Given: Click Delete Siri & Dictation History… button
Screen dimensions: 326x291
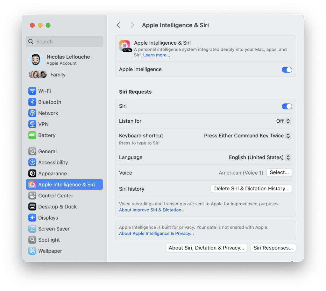Looking at the screenshot, I should click(252, 189).
